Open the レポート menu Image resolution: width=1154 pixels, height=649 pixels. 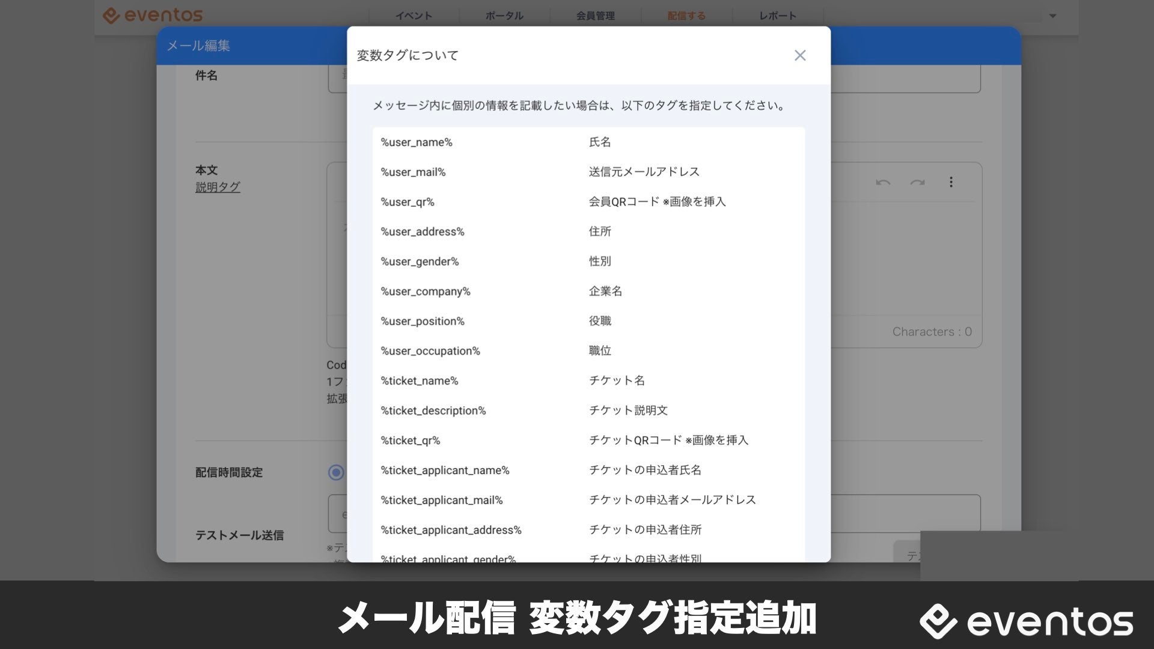[x=777, y=16]
